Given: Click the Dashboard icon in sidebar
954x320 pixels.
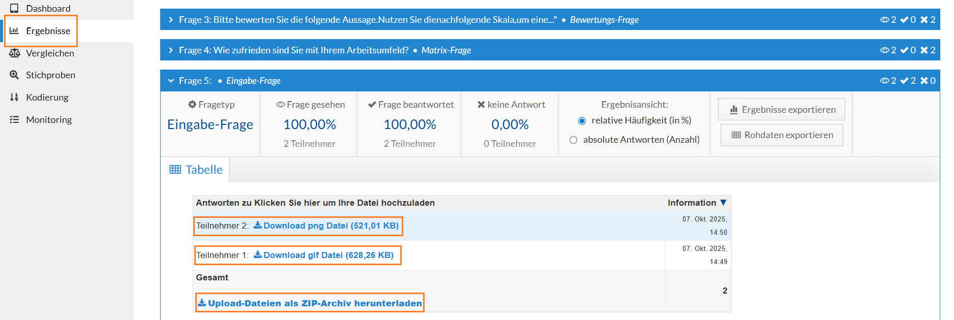Looking at the screenshot, I should coord(14,8).
